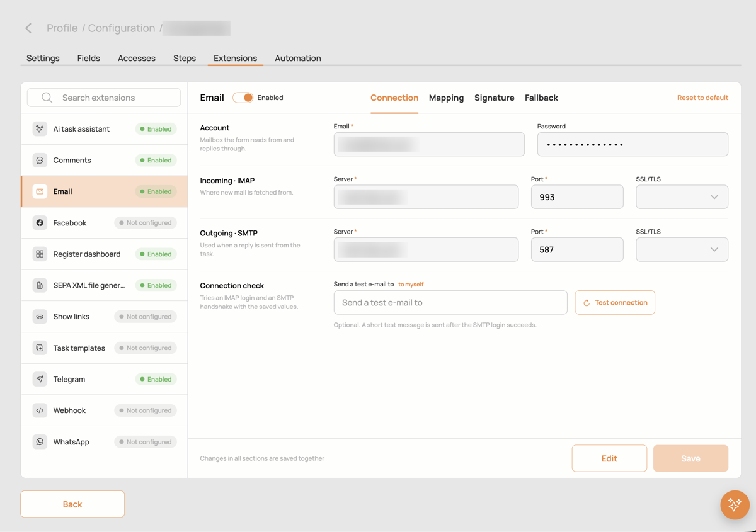This screenshot has width=756, height=532.
Task: Select the Connection sub-tab
Action: tap(394, 98)
